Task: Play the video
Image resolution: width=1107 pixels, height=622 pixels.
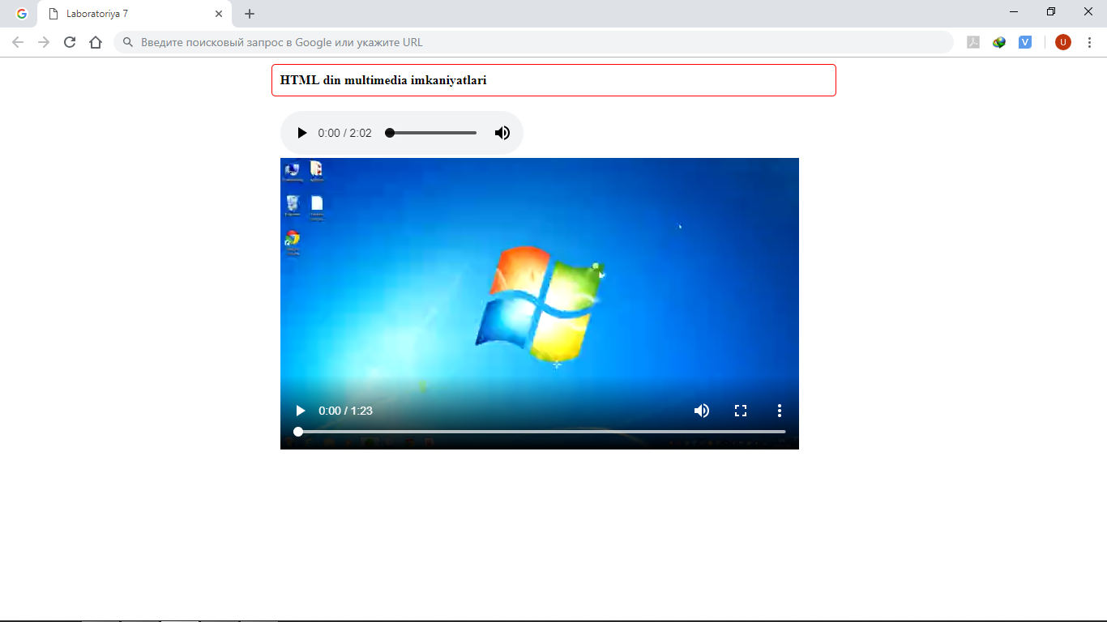Action: [301, 411]
